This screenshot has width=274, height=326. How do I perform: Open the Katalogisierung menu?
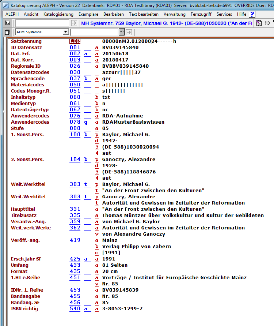[58, 14]
